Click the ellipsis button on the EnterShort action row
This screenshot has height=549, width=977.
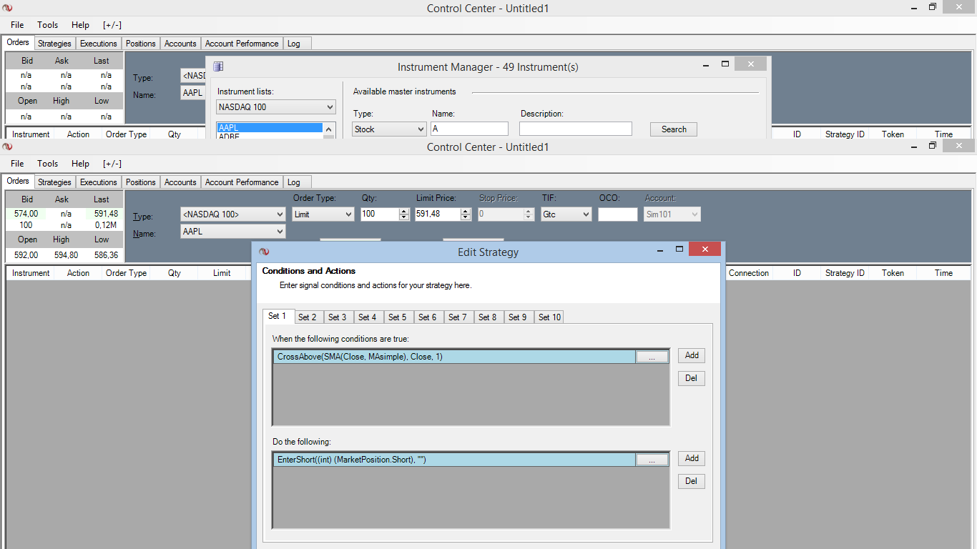coord(652,460)
